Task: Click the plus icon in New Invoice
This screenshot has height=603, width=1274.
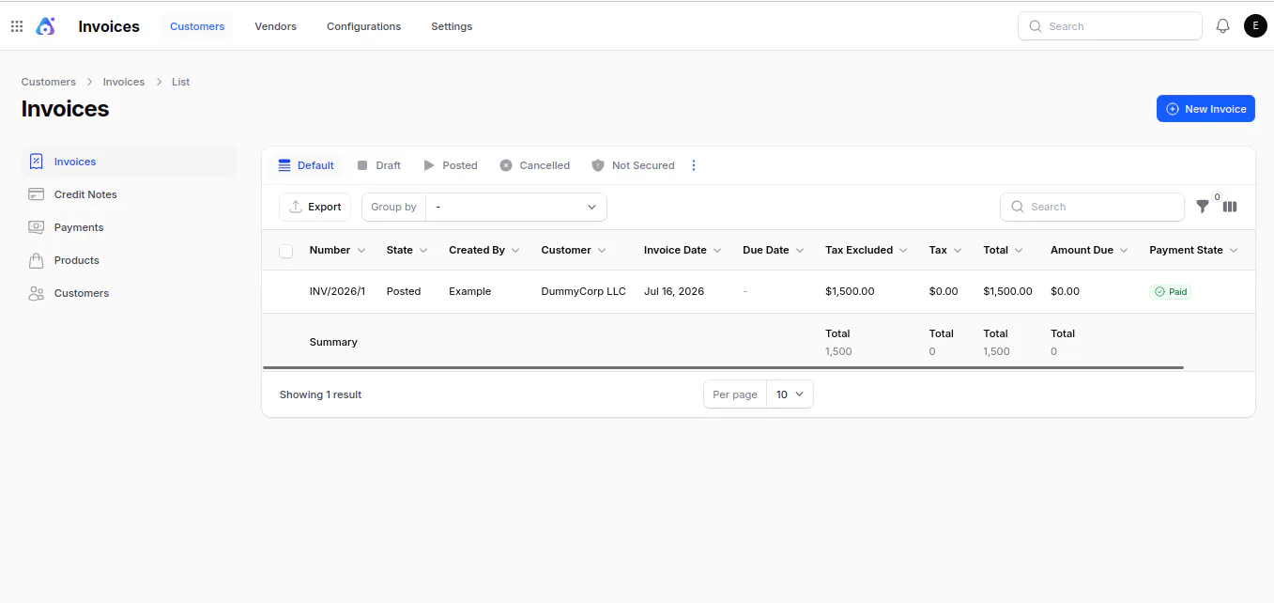Action: (1173, 109)
